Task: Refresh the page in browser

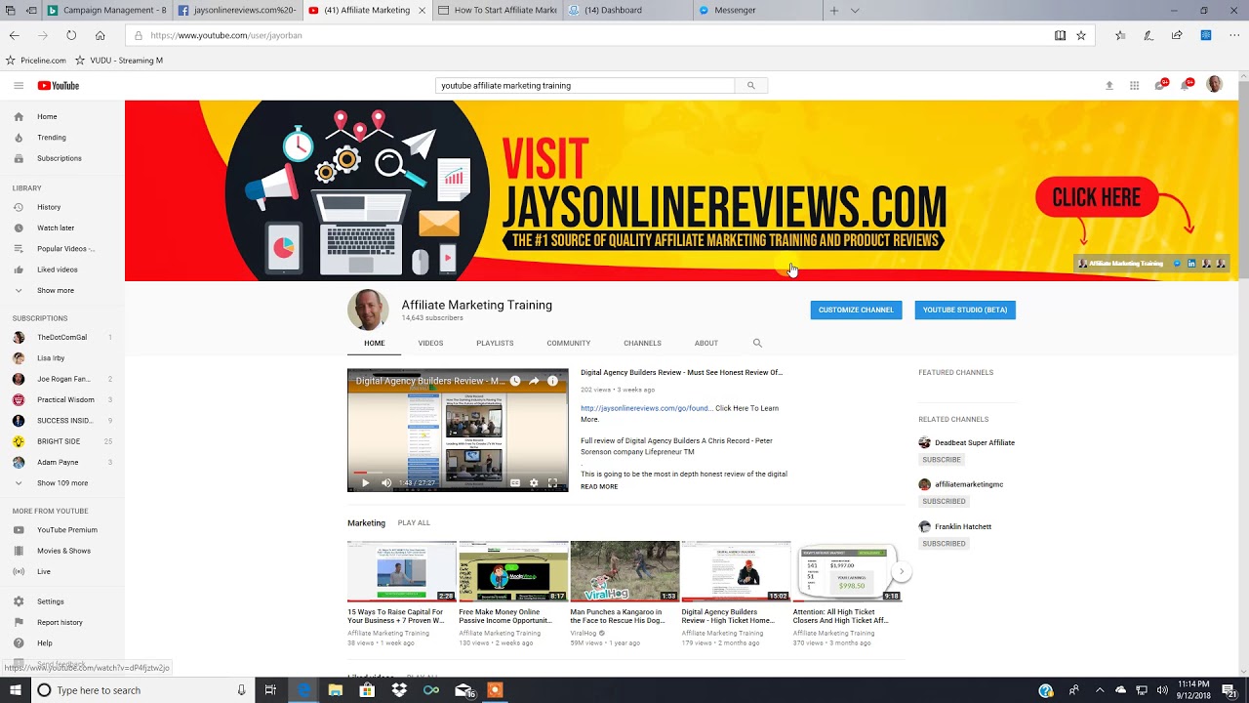Action: (x=71, y=35)
